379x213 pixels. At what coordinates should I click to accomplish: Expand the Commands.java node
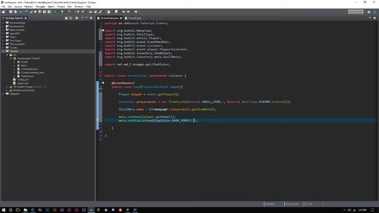[14, 69]
